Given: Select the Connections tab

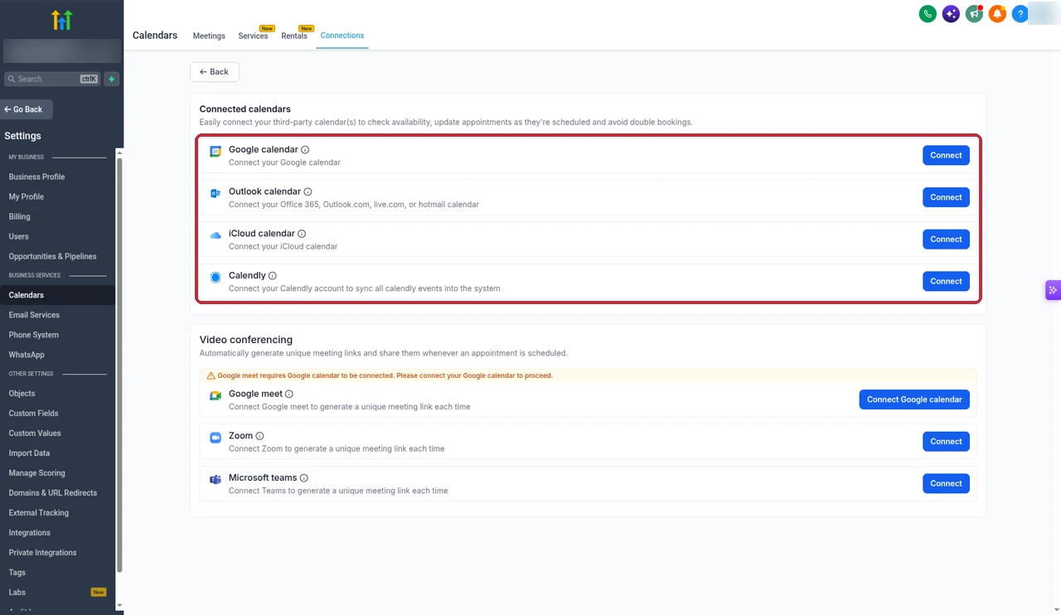Looking at the screenshot, I should coord(342,36).
